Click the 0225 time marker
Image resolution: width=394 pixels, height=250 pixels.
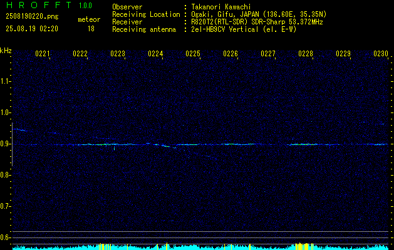pos(193,54)
